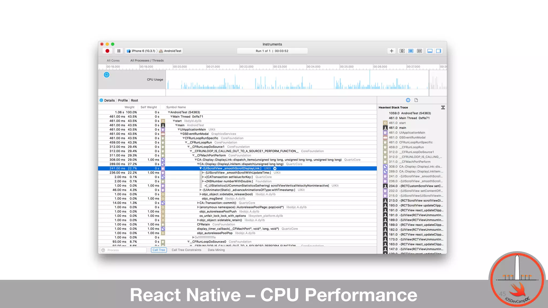
Task: Select os_unfair_lock_lock_with_options row
Action: [x=237, y=216]
